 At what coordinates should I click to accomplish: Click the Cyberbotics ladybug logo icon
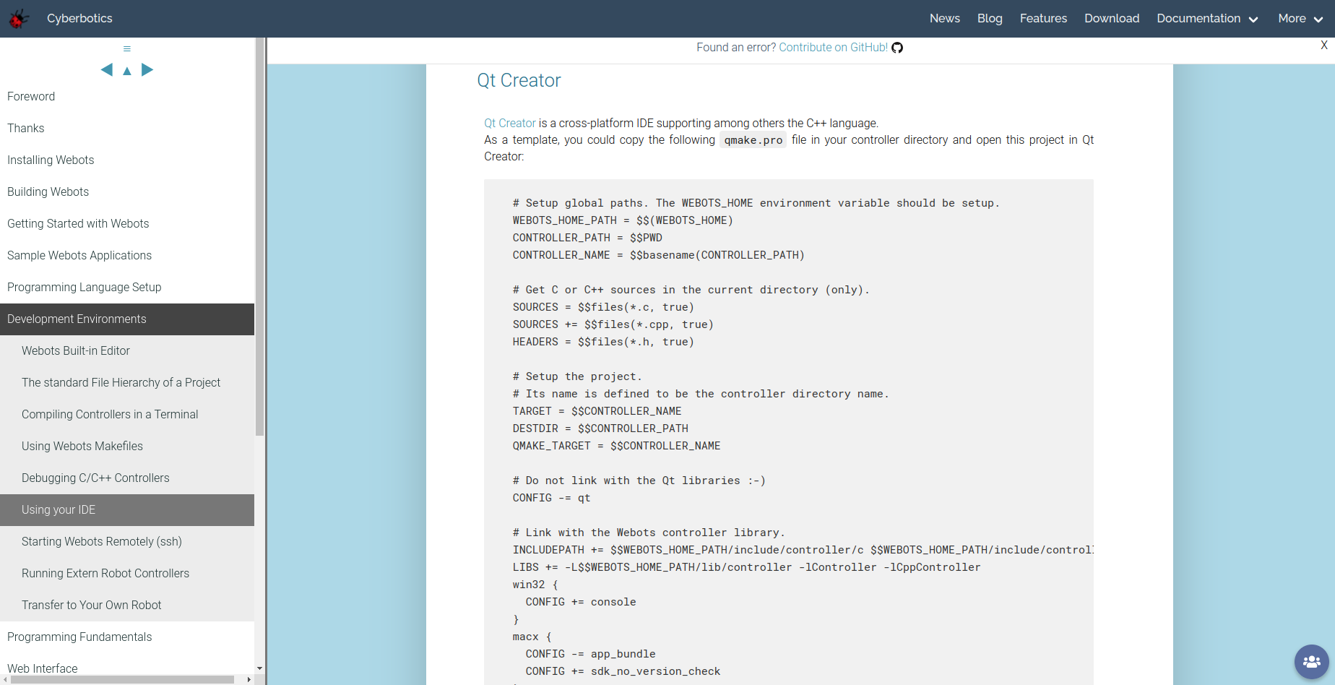tap(19, 19)
